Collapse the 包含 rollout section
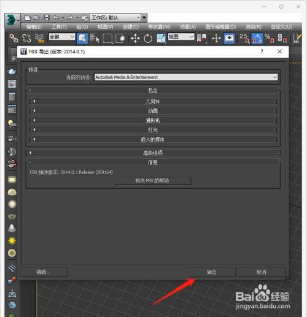The image size is (307, 317). pyautogui.click(x=153, y=90)
